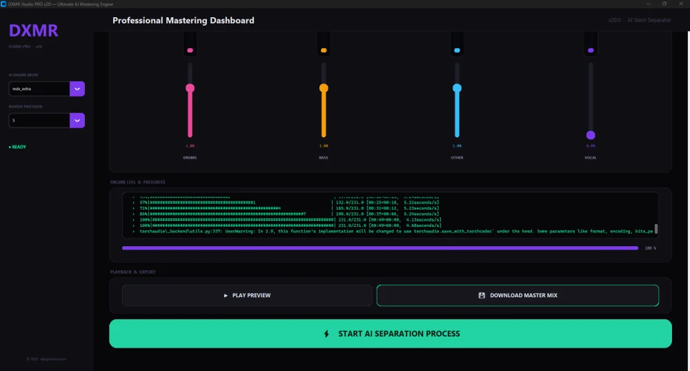The height and width of the screenshot is (371, 690).
Task: Click the purple engine progress bar
Action: point(380,248)
